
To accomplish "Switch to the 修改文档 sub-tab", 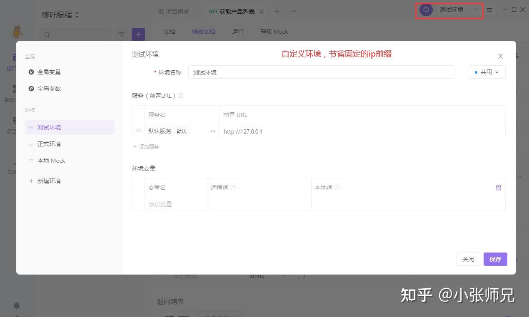I will pyautogui.click(x=204, y=32).
